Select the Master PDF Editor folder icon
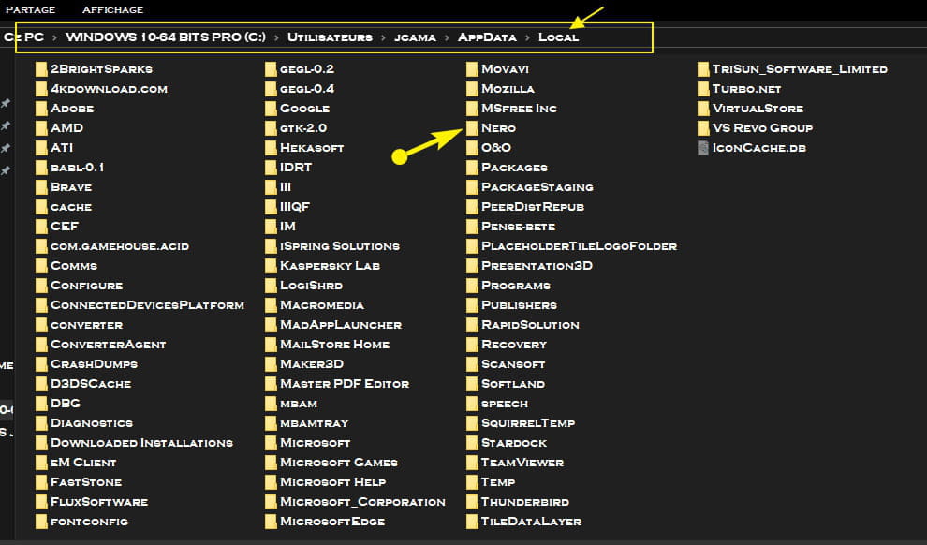The height and width of the screenshot is (545, 927). [271, 384]
